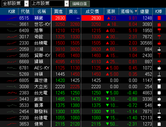
Task: Sort by the 漲跌 column header
Action: 111,11
